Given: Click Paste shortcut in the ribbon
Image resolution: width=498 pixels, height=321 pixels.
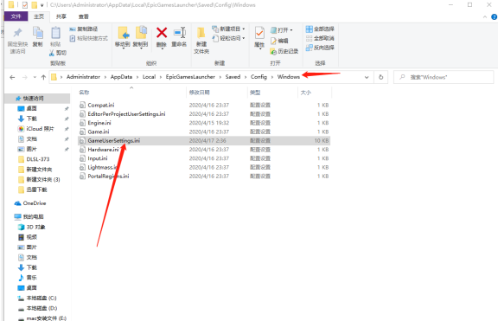Looking at the screenshot, I should pos(88,38).
